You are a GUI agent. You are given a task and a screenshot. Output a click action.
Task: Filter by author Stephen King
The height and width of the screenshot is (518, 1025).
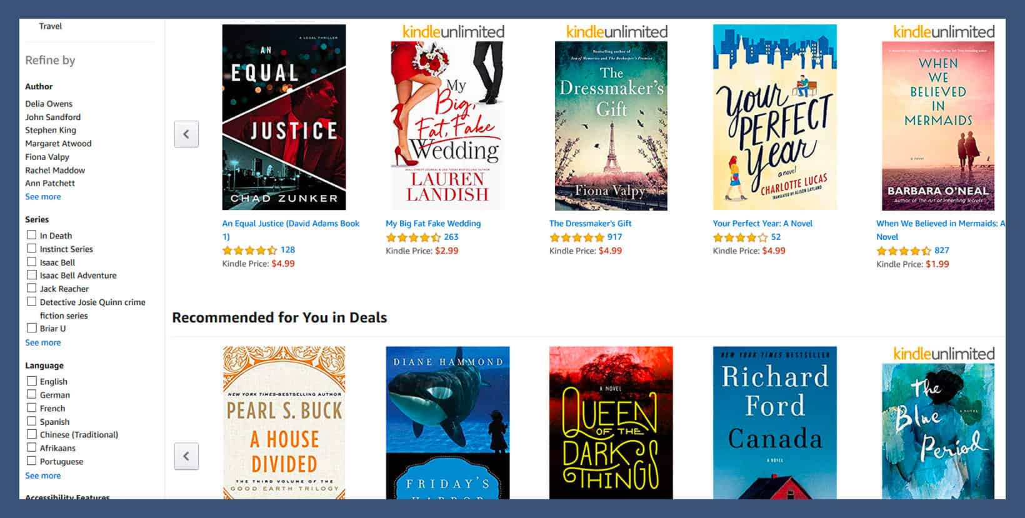point(51,130)
